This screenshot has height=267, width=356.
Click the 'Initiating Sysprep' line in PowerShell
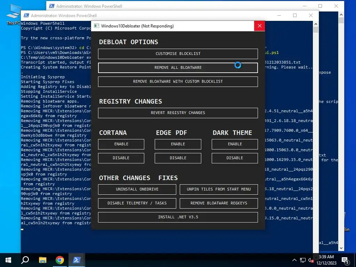43,77
